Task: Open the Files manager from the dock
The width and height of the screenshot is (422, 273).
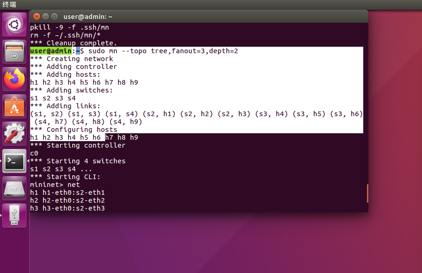Action: coord(14,52)
